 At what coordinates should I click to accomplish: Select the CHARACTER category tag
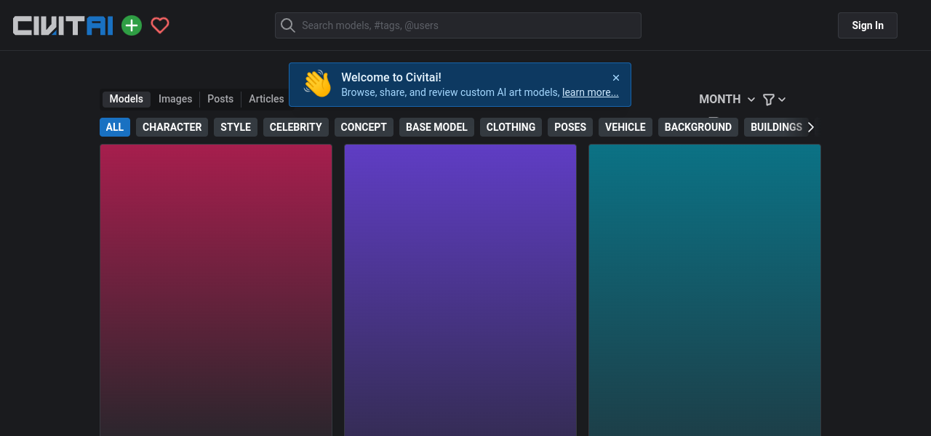coord(172,127)
